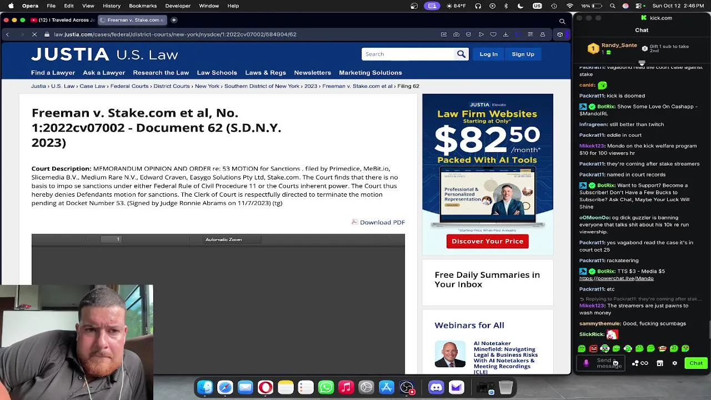This screenshot has width=711, height=400.
Task: Click the Sign Up button
Action: pyautogui.click(x=523, y=54)
